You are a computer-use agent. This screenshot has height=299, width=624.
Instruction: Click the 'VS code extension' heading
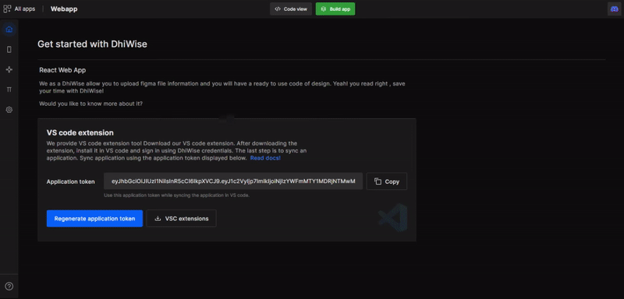(80, 132)
